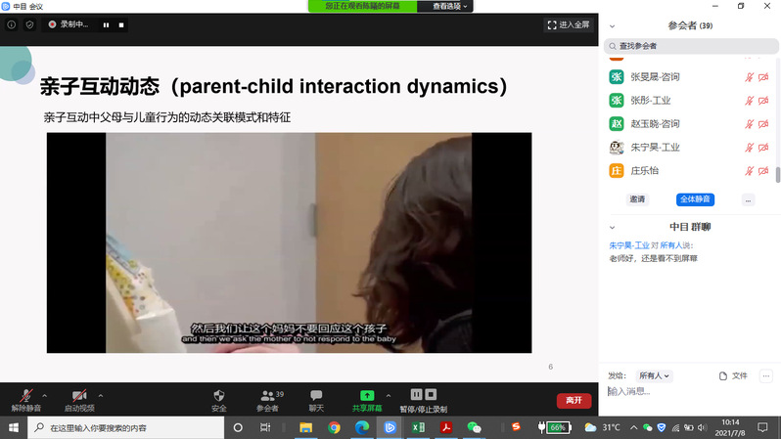Click the meeting info icon at top-left
This screenshot has height=439, width=781.
point(12,24)
